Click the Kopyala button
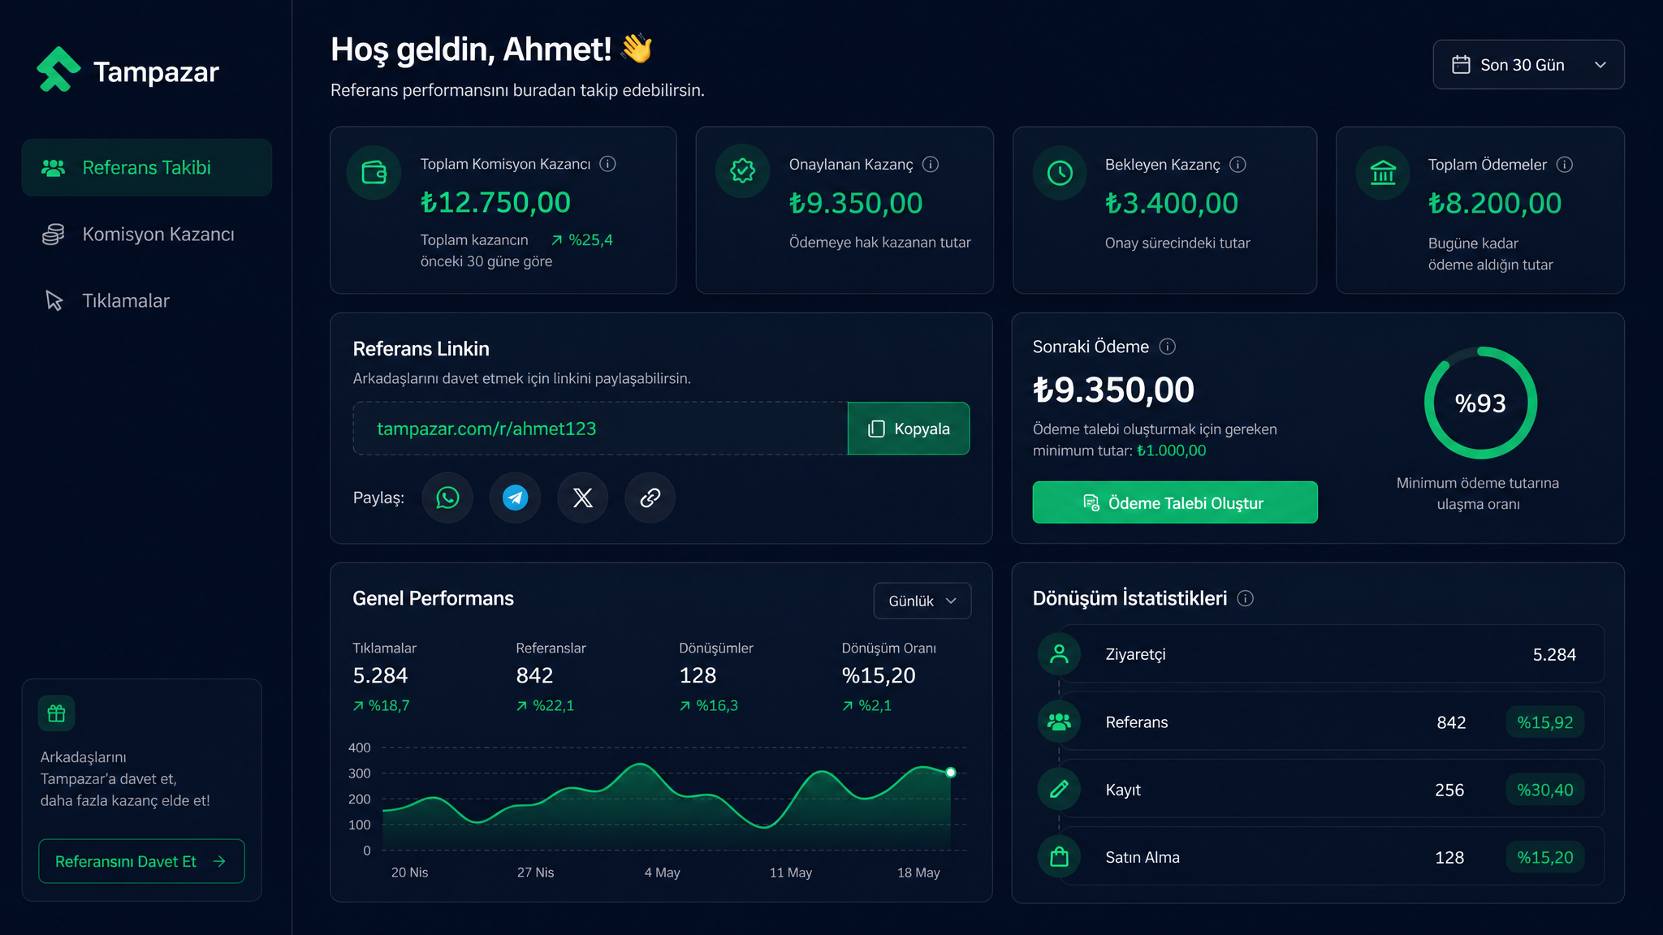Viewport: 1663px width, 935px height. pyautogui.click(x=908, y=429)
